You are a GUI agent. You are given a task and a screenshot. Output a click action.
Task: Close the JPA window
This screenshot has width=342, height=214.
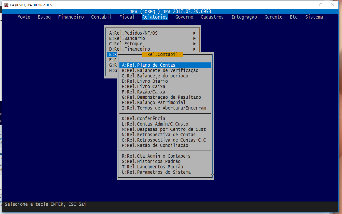point(333,5)
